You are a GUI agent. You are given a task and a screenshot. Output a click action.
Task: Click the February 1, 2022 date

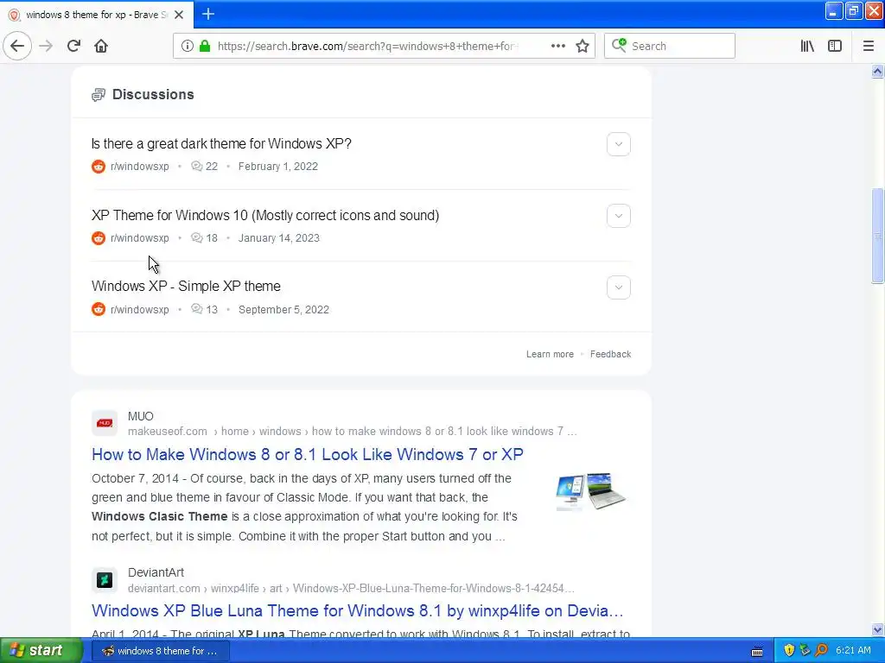click(277, 167)
